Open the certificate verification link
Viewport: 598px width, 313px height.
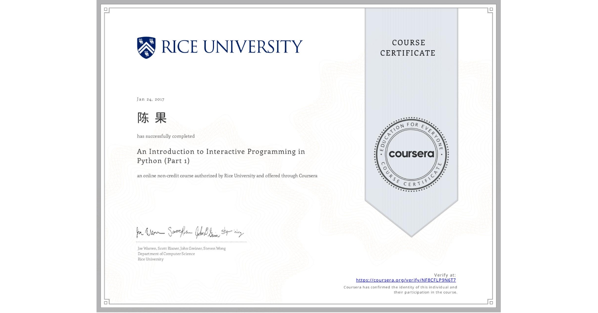[406, 280]
